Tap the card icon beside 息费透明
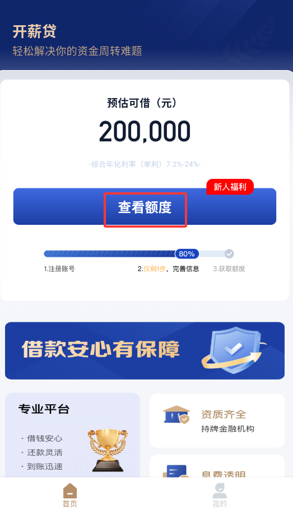Image resolution: width=293 pixels, height=513 pixels. 175,471
